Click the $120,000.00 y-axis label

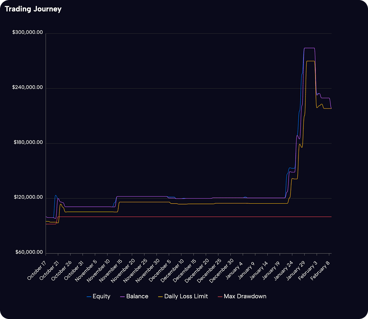coord(28,197)
